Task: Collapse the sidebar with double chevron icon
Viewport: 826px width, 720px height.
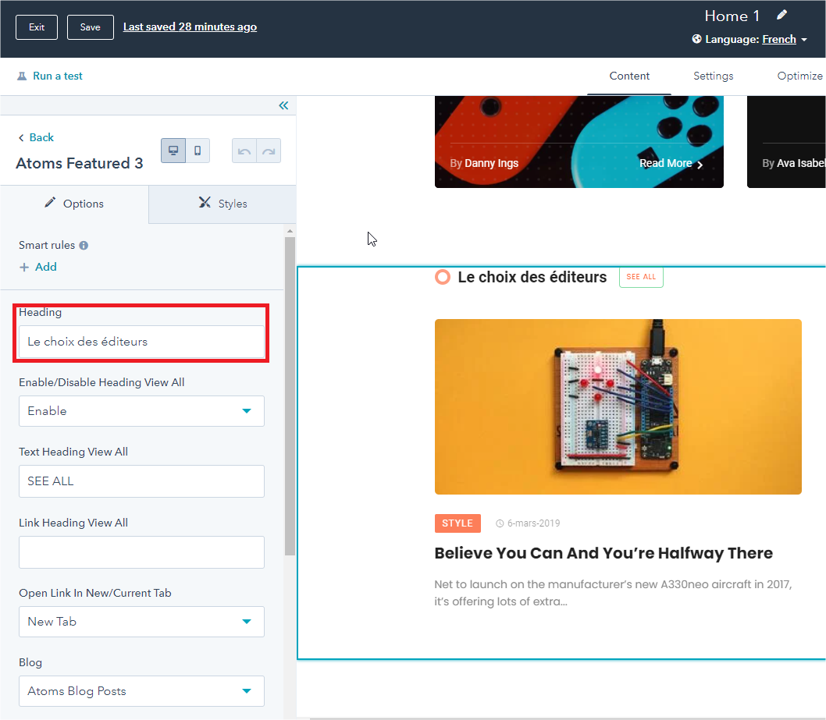Action: pos(283,106)
